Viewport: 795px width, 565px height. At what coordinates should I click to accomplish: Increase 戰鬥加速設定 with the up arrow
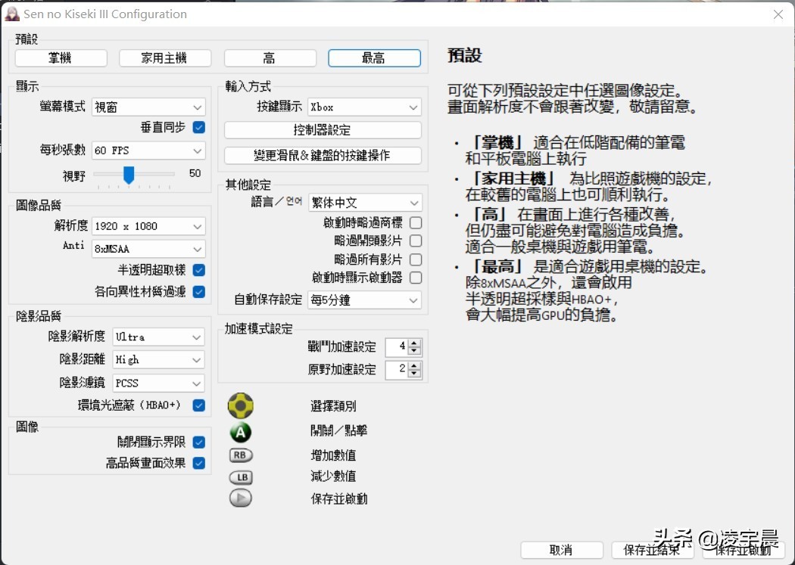click(x=414, y=343)
